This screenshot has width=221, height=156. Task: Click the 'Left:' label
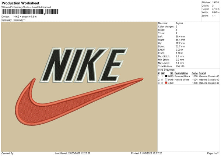160,36
